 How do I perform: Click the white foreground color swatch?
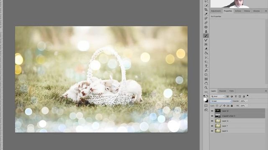click(x=205, y=99)
